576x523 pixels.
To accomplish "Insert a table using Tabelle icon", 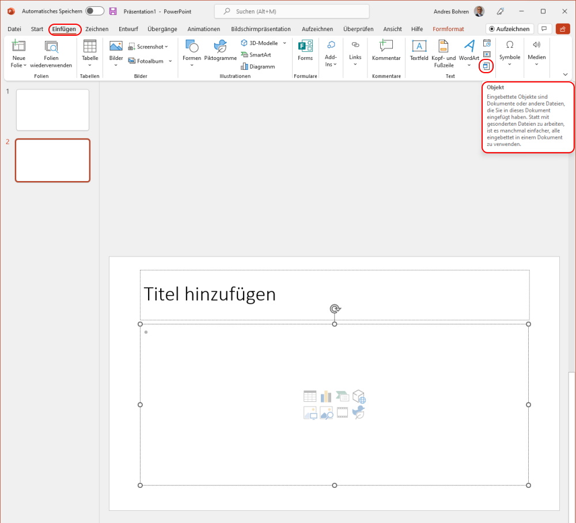I will [x=90, y=46].
